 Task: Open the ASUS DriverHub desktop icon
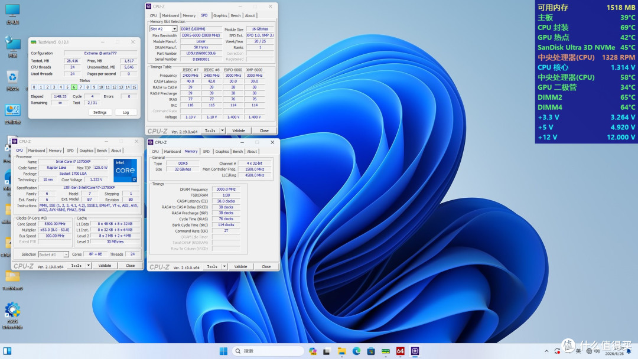click(x=12, y=315)
